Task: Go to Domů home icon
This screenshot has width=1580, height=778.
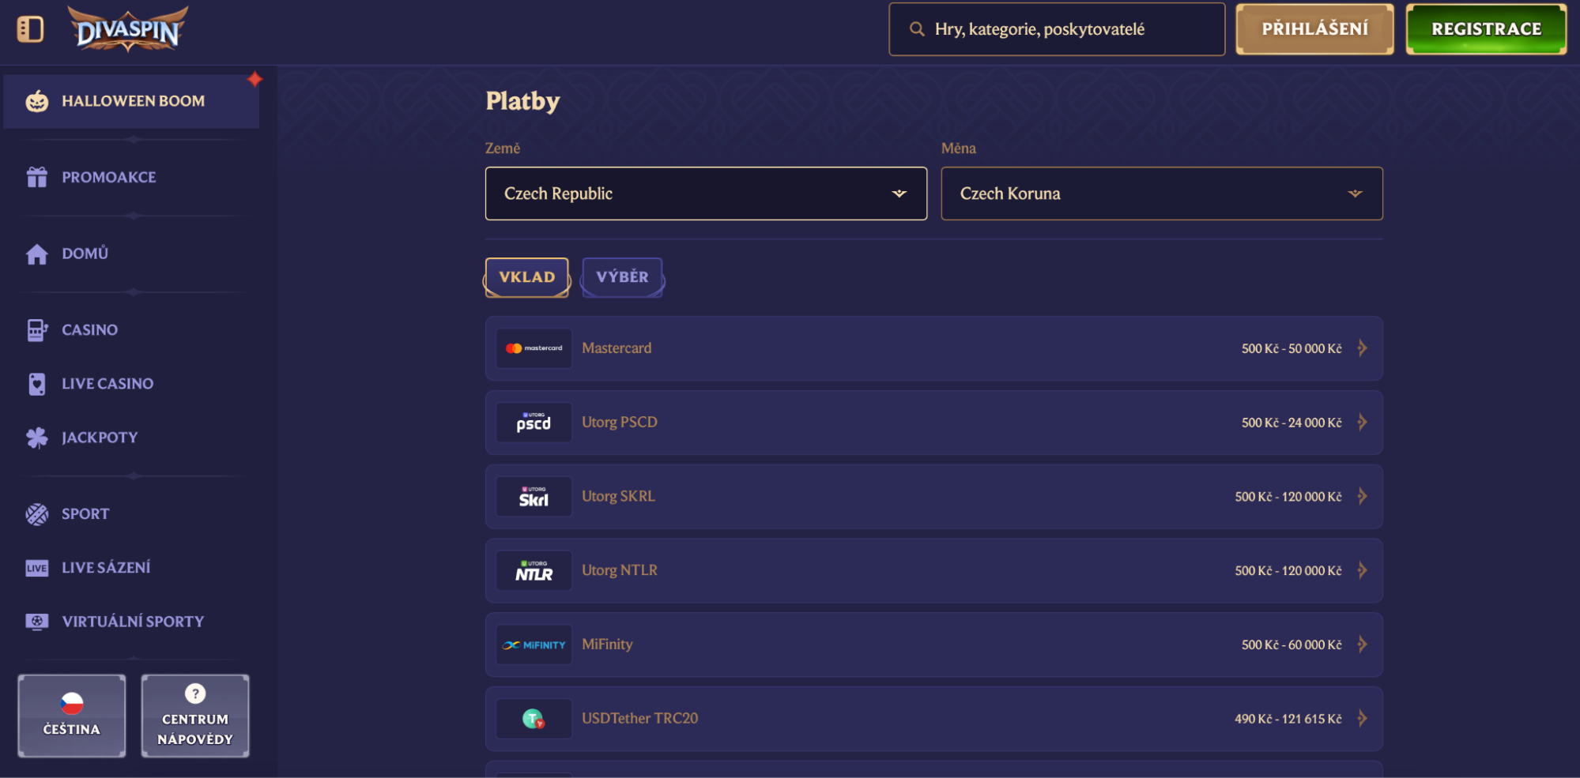Action: [x=37, y=254]
